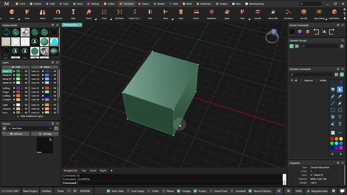Click the Hide layers button
The height and width of the screenshot is (195, 347).
click(16, 67)
